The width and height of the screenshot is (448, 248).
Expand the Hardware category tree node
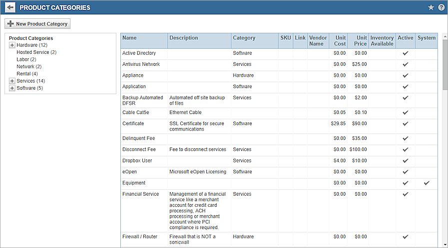point(12,45)
